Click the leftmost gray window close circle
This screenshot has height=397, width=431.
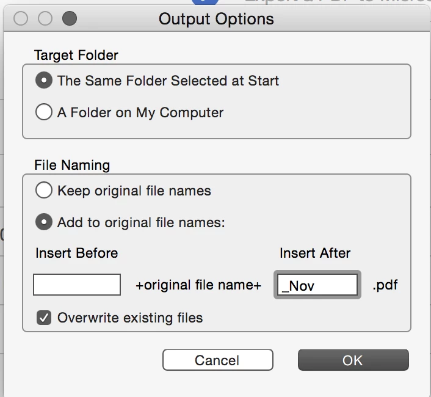click(x=21, y=18)
